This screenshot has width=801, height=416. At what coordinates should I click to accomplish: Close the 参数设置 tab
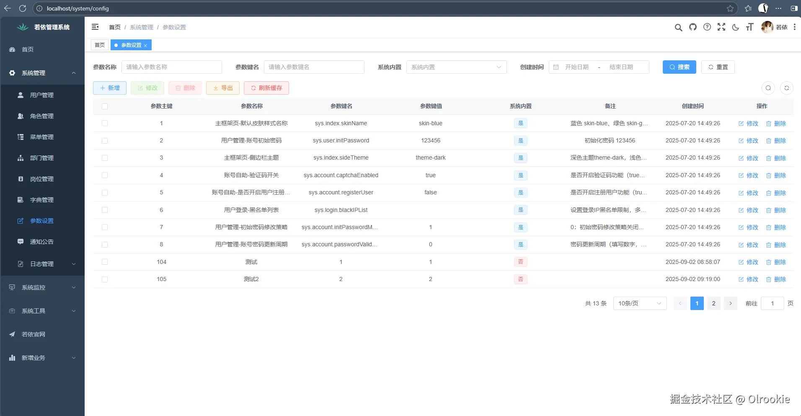pos(145,45)
